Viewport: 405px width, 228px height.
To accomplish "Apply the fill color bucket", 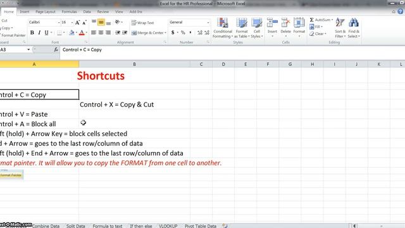I will pyautogui.click(x=72, y=33).
